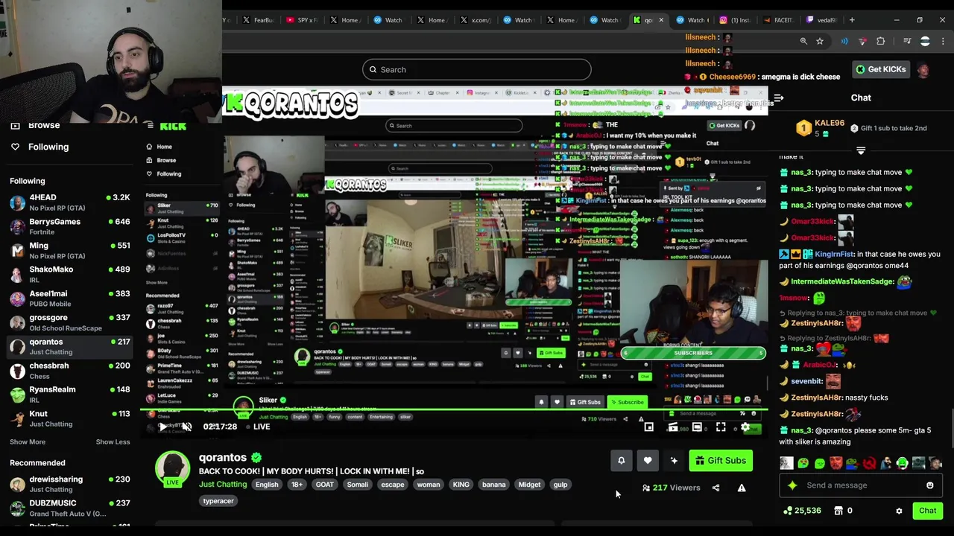The width and height of the screenshot is (954, 536).
Task: Switch to the FearBuc browser tab
Action: click(x=258, y=20)
